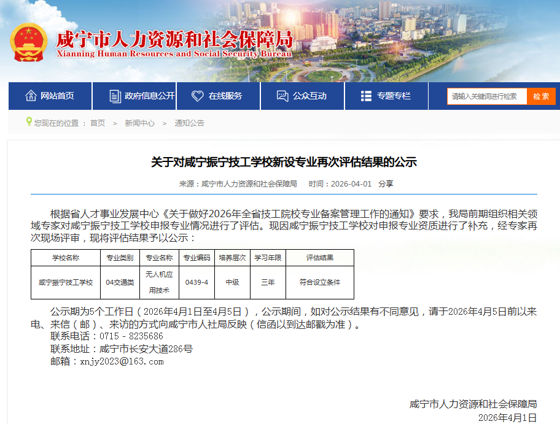This screenshot has height=424, width=560.
Task: Click the table header 培养层次
Action: tap(233, 258)
